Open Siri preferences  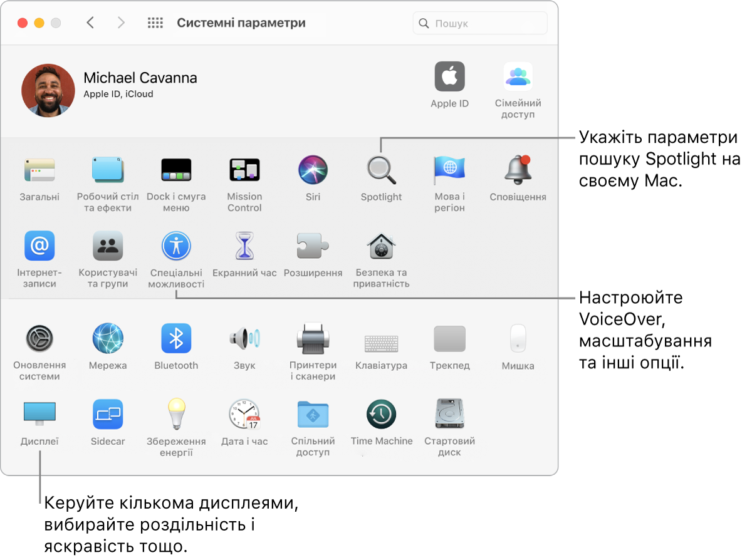tap(313, 170)
